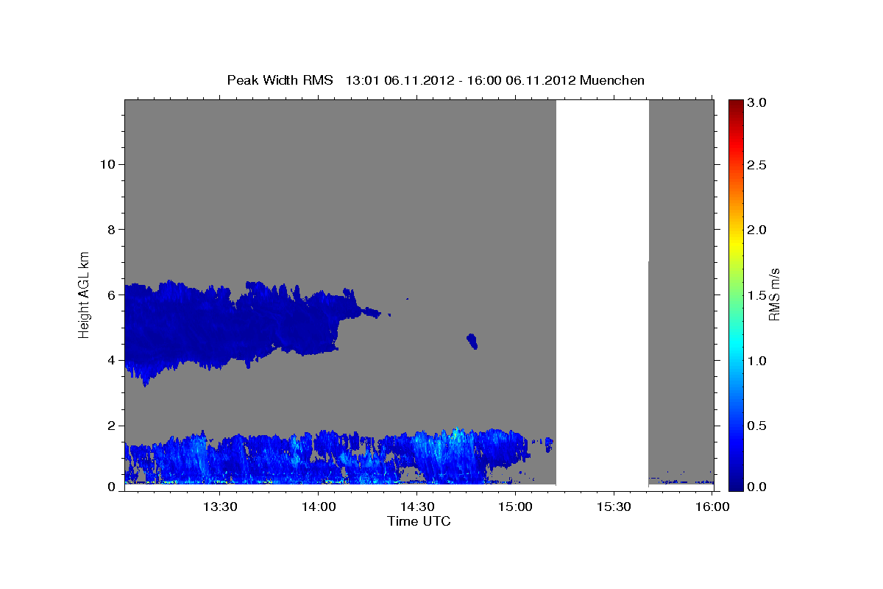
Task: Click the colorbar value 3.0
Action: pyautogui.click(x=756, y=103)
